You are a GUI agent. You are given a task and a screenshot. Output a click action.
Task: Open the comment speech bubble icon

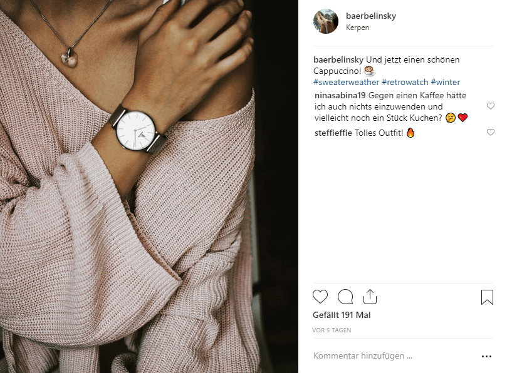345,297
